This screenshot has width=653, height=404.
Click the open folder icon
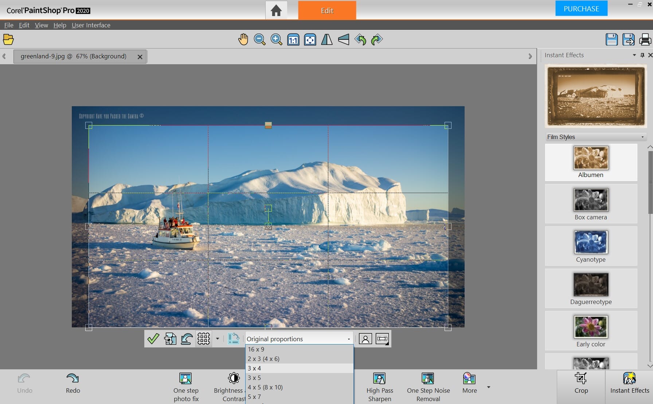coord(8,39)
